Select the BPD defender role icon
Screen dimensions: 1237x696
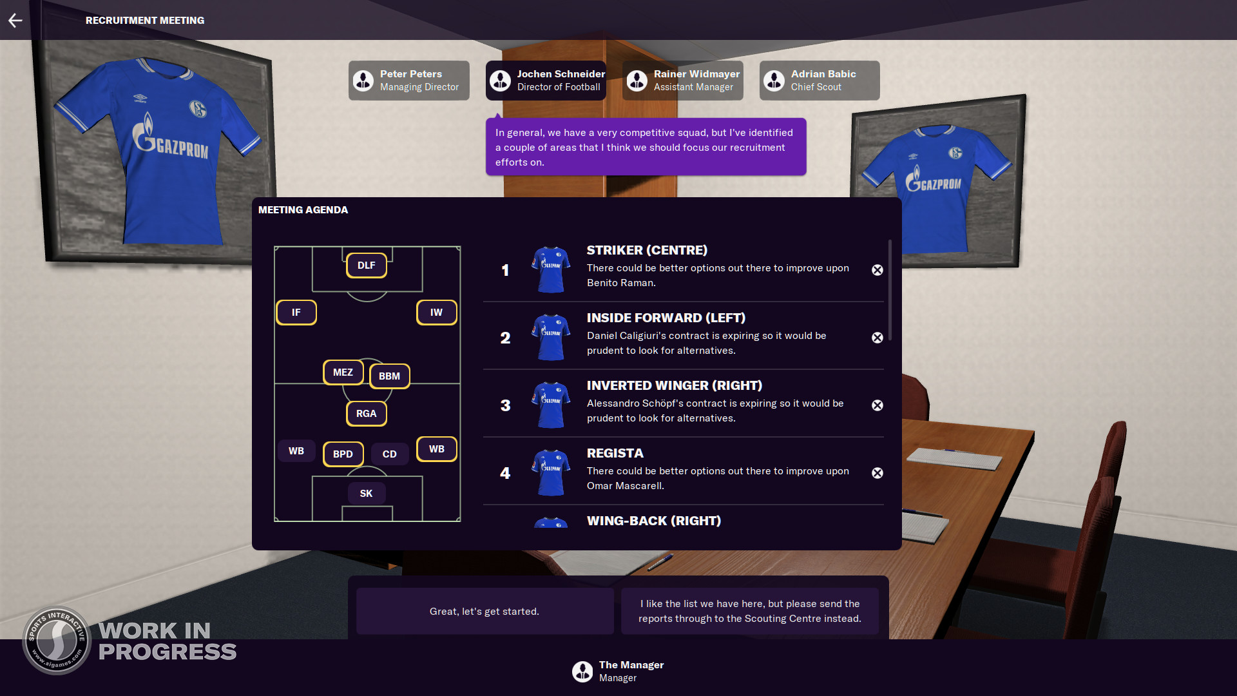click(344, 454)
